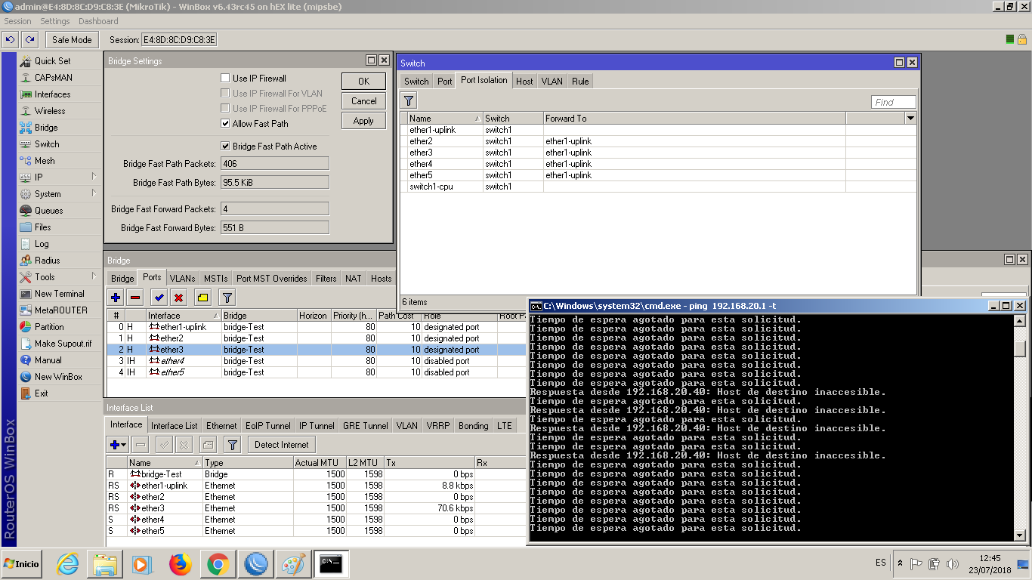This screenshot has width=1032, height=580.
Task: Open Mesh in sidebar
Action: (45, 161)
